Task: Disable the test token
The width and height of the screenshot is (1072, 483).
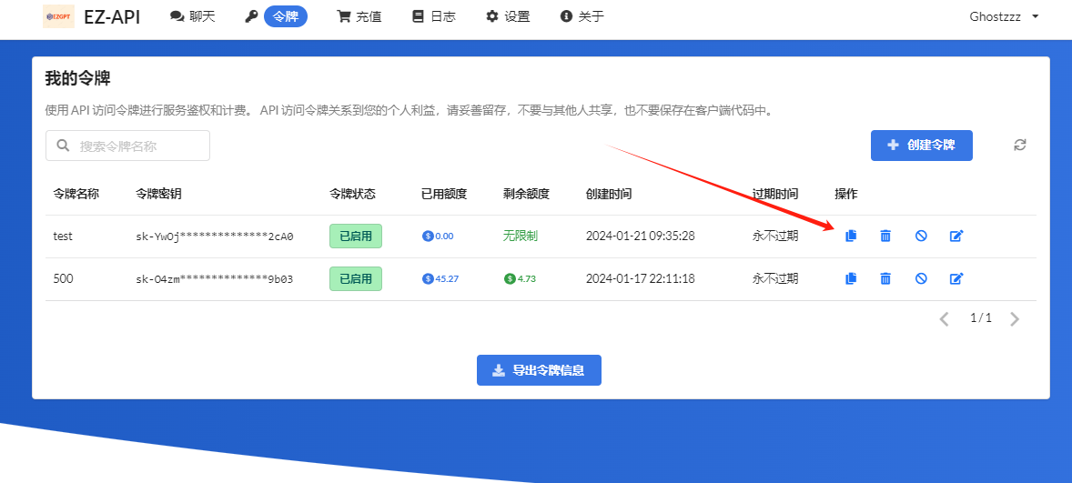Action: [x=921, y=236]
